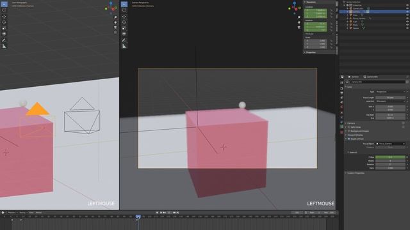The height and width of the screenshot is (230, 410).
Task: Hide the selected Camera in outliner
Action: click(407, 11)
